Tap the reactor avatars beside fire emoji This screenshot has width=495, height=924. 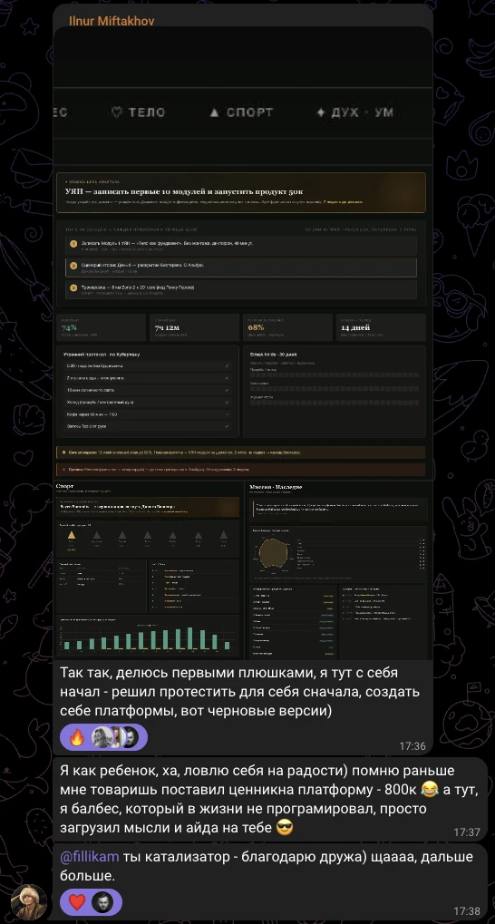pos(115,736)
